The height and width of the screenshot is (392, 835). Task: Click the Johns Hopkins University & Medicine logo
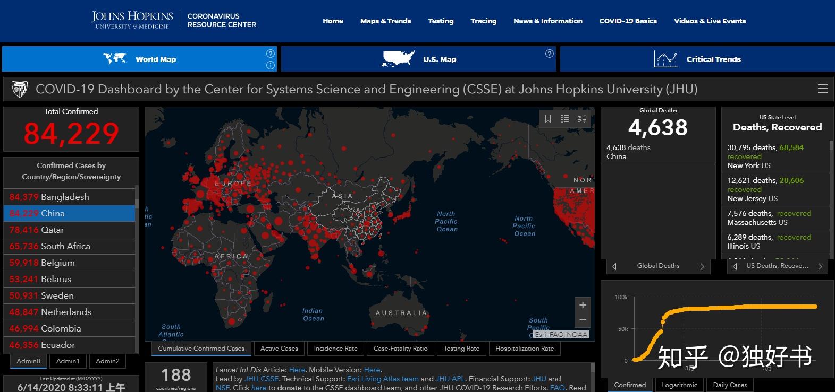[x=132, y=20]
